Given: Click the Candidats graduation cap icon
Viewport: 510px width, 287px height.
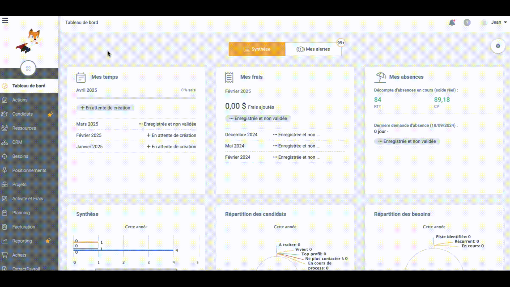Looking at the screenshot, I should 5,114.
